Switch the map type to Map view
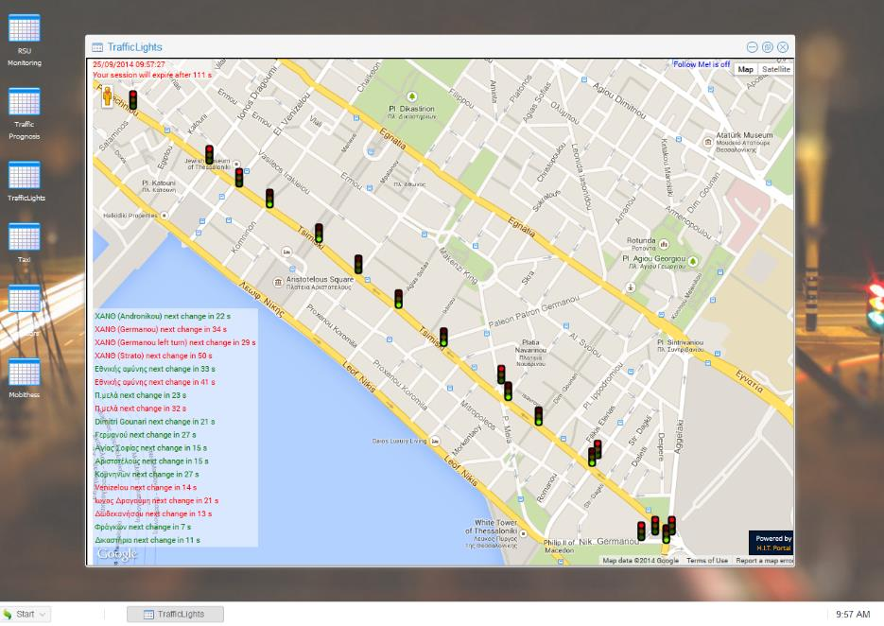 coord(745,69)
